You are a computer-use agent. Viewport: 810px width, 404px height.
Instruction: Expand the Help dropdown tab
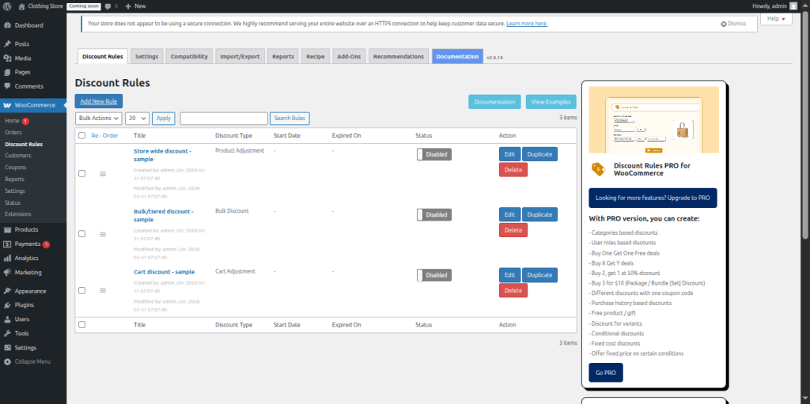click(x=776, y=19)
